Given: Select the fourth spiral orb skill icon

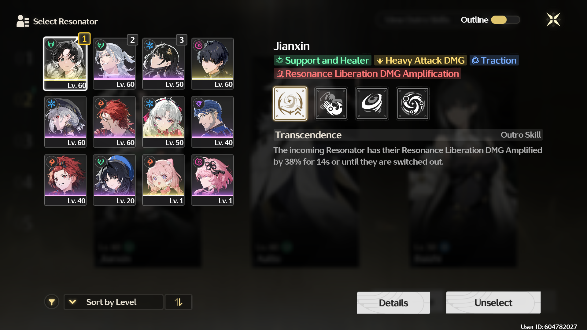Looking at the screenshot, I should (x=413, y=104).
